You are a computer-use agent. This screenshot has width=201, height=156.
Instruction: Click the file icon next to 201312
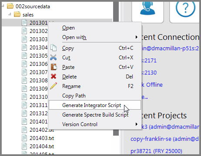24,113
